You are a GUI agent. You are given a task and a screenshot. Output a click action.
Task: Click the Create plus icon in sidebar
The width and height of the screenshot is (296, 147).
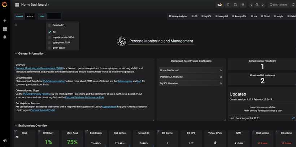point(5,21)
